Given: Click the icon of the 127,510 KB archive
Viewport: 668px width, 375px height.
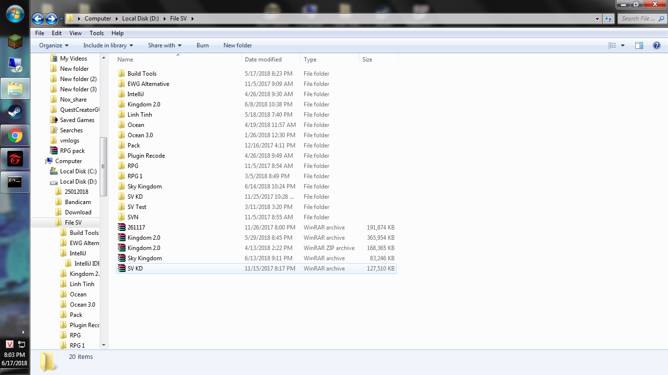Looking at the screenshot, I should pyautogui.click(x=122, y=269).
